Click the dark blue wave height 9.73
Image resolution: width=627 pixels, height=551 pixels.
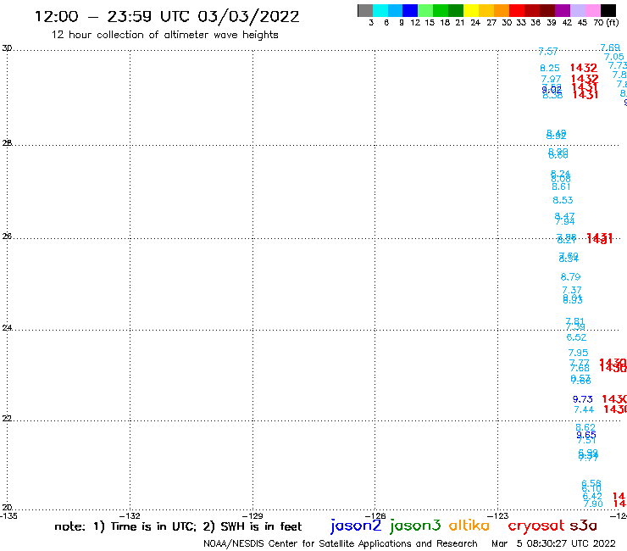click(x=583, y=399)
